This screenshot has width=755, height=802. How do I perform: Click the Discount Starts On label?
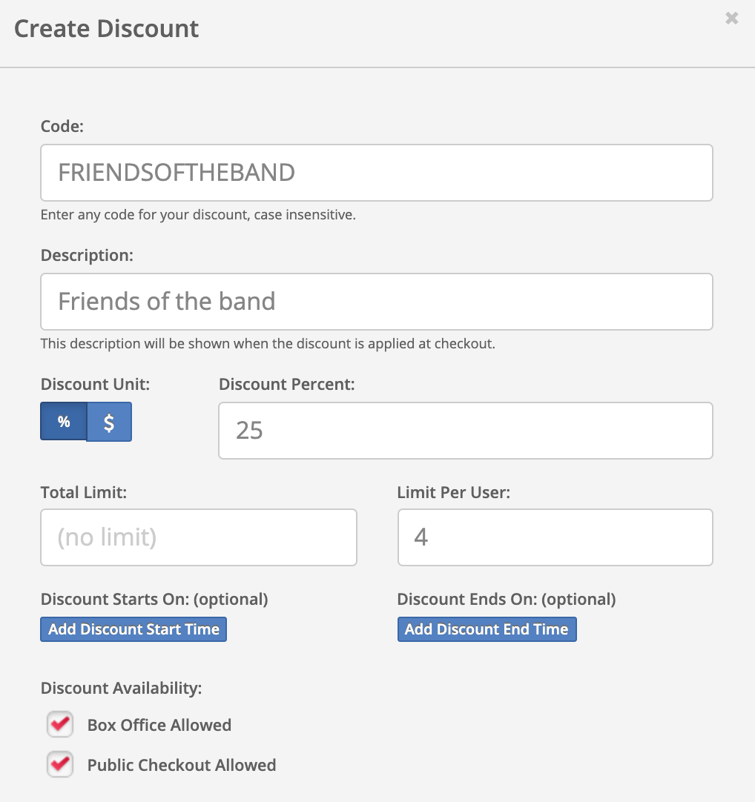tap(154, 600)
